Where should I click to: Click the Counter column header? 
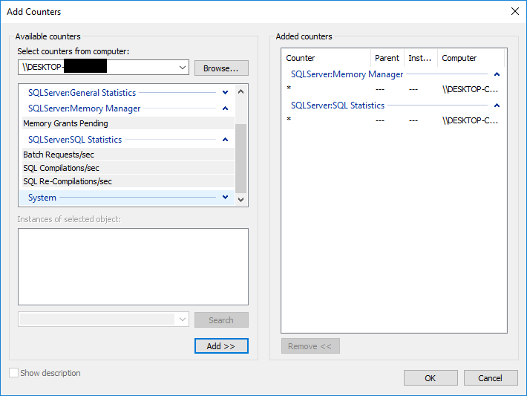[x=301, y=58]
